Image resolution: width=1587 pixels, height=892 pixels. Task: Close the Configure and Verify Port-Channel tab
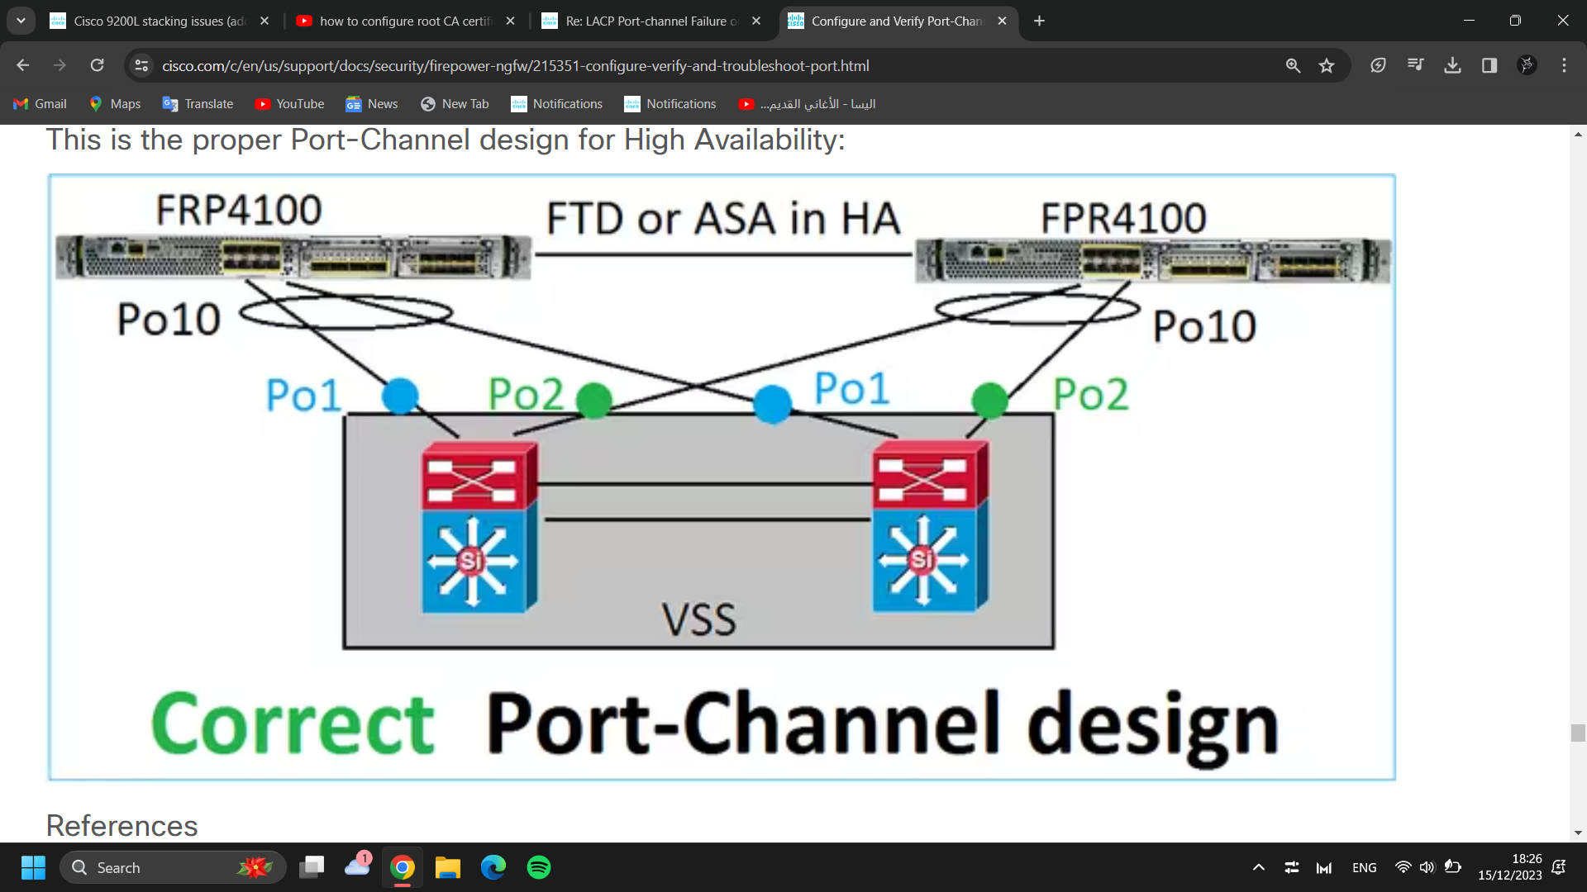click(x=1002, y=21)
